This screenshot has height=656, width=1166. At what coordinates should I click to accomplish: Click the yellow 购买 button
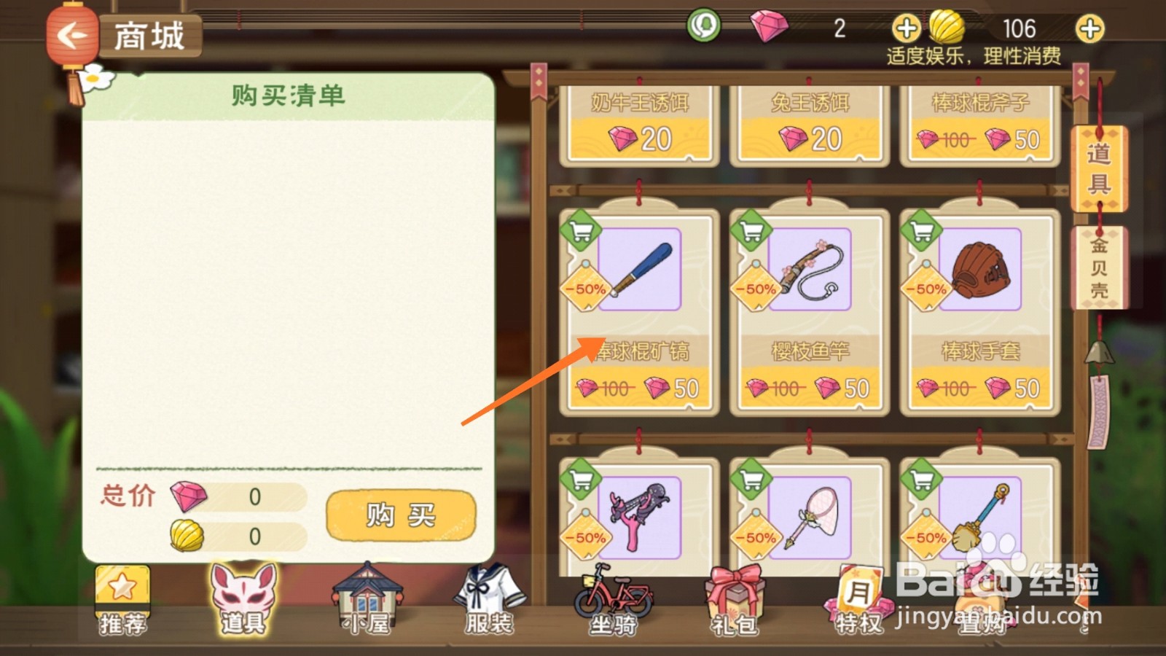coord(401,515)
